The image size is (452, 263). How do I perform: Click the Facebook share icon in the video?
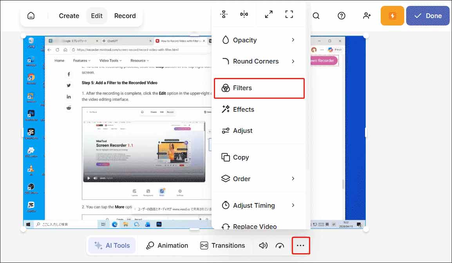[69, 74]
